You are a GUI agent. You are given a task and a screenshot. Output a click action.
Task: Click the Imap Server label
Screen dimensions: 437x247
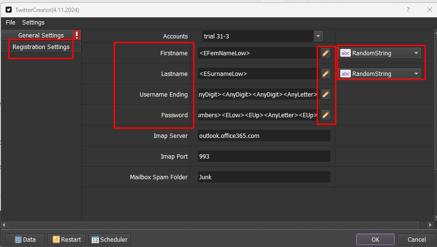point(170,136)
